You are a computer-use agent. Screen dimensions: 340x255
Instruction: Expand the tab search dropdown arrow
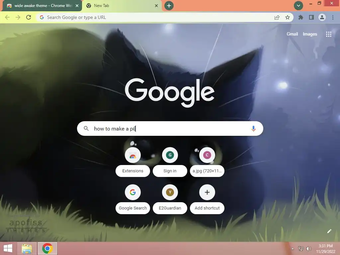(x=298, y=6)
